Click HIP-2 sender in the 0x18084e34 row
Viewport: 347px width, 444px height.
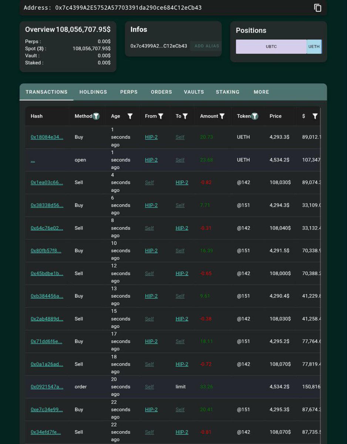point(151,137)
